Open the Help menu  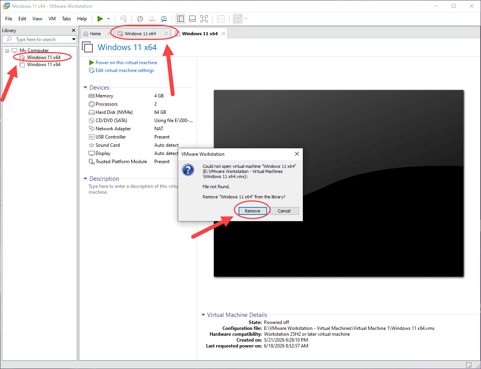82,19
